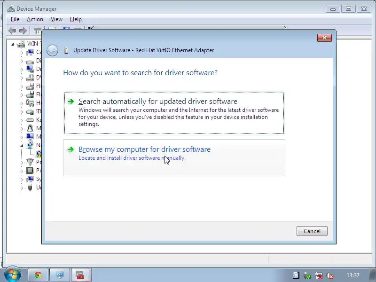The image size is (376, 282).
Task: Click the 13:37 taskbar clock
Action: [x=352, y=275]
